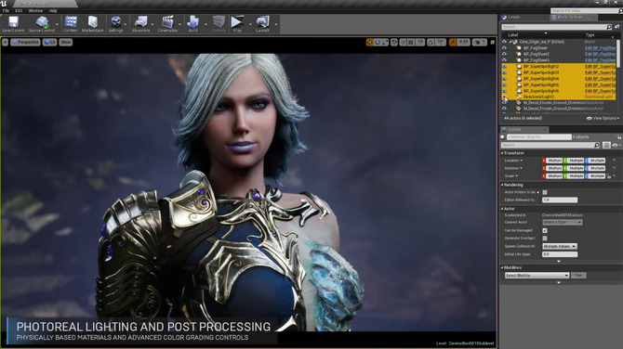Select the translate gizmo mode icon
Screen dimensions: 623x349
click(369, 42)
